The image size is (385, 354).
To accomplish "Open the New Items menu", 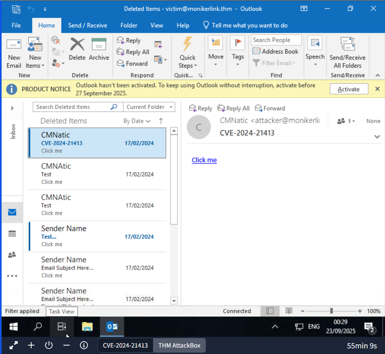I will tap(35, 53).
